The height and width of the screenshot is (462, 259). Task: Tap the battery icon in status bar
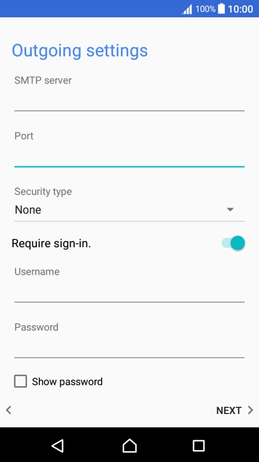click(x=221, y=8)
